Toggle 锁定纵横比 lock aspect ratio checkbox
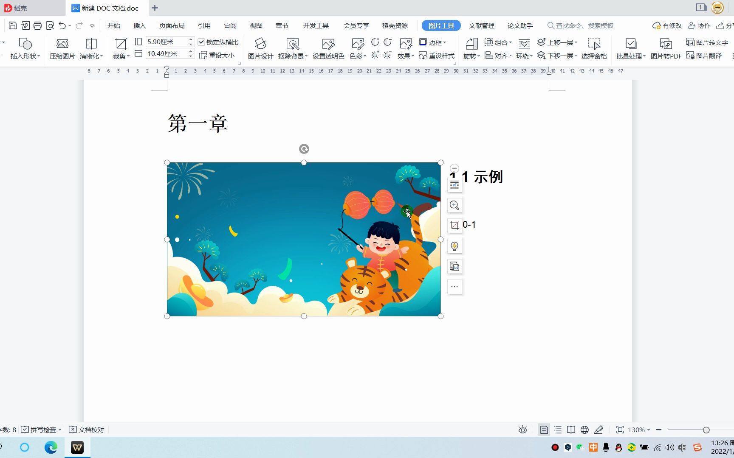734x458 pixels. pyautogui.click(x=201, y=42)
